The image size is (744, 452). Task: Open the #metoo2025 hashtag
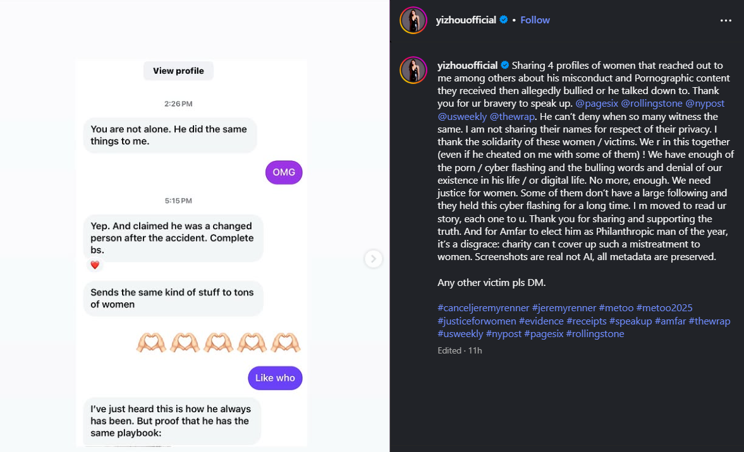pyautogui.click(x=664, y=308)
